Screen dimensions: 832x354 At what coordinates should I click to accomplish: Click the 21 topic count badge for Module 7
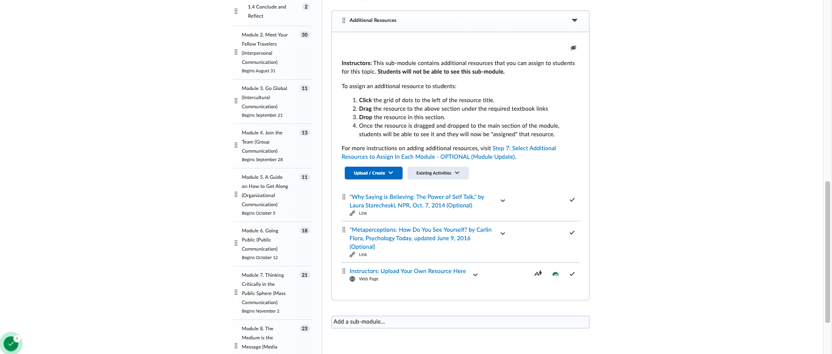pyautogui.click(x=305, y=275)
